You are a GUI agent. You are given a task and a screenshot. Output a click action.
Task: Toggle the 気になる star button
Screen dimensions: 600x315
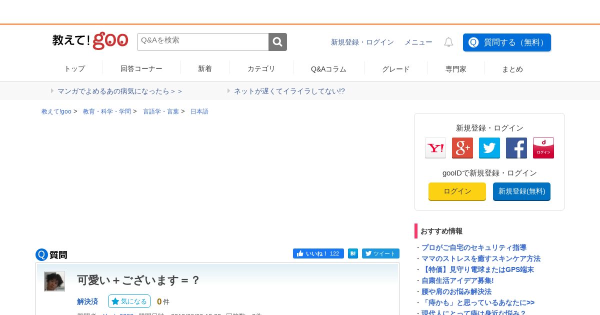(129, 301)
